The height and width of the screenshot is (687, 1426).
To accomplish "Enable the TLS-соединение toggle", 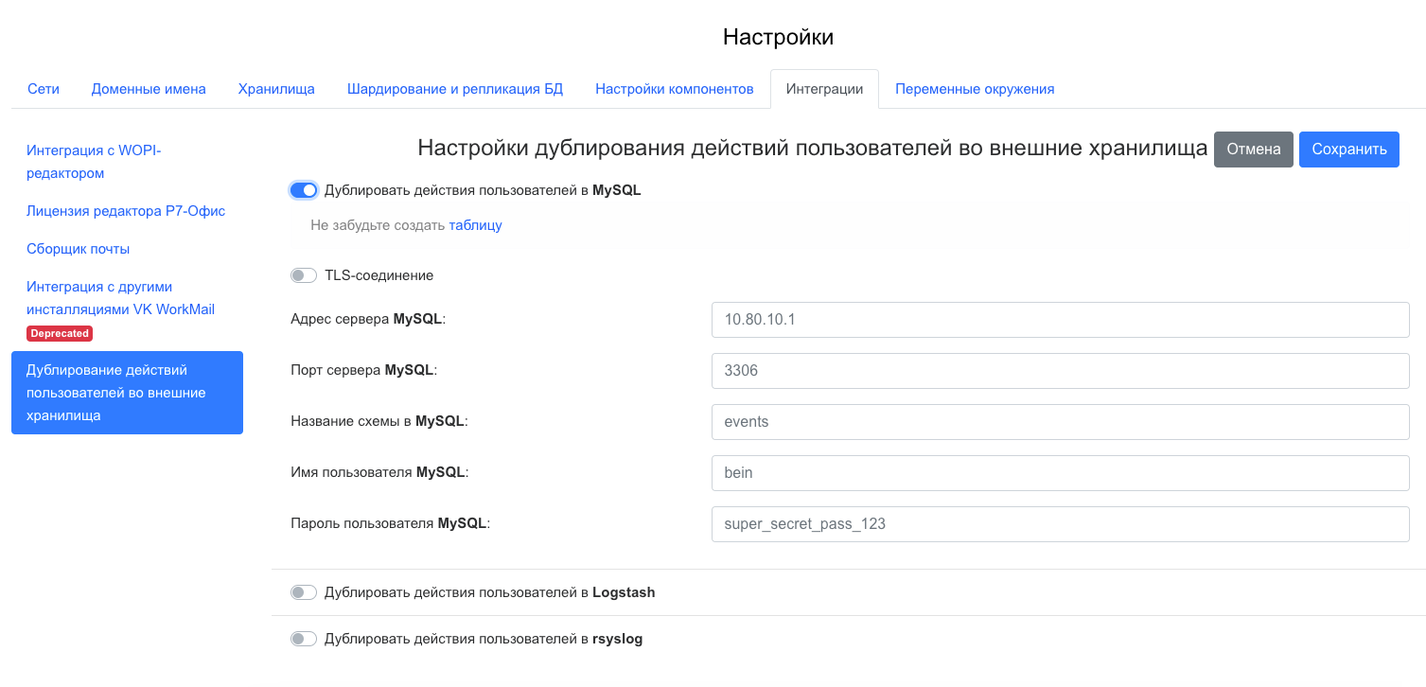I will [x=304, y=275].
